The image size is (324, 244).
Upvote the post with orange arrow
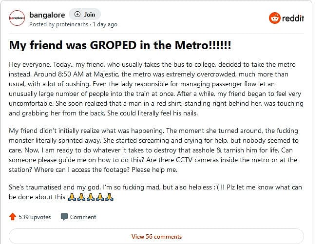point(13,217)
